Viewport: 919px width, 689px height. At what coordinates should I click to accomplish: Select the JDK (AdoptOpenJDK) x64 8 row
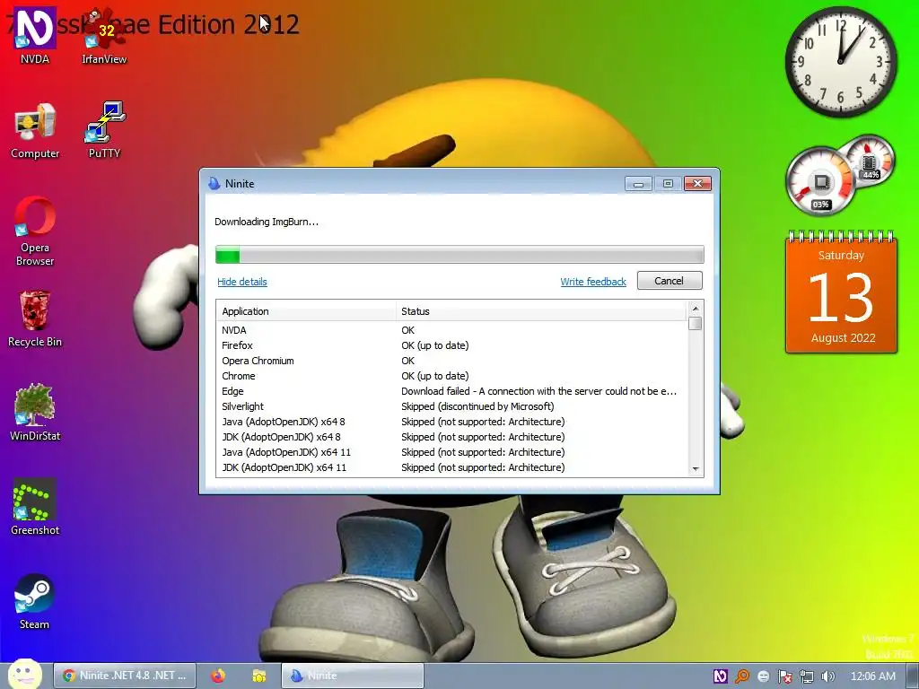click(x=452, y=437)
